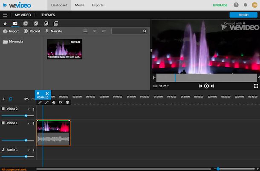Click the search magnifier icon
Viewport: 260px width, 171px height.
point(145,31)
